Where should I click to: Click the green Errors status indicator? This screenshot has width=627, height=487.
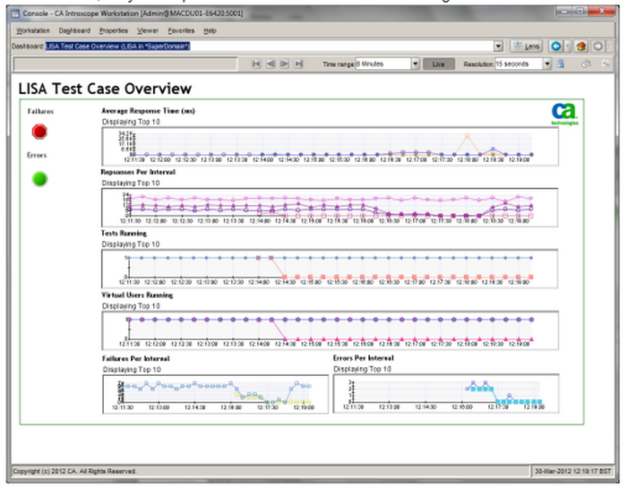click(x=39, y=178)
